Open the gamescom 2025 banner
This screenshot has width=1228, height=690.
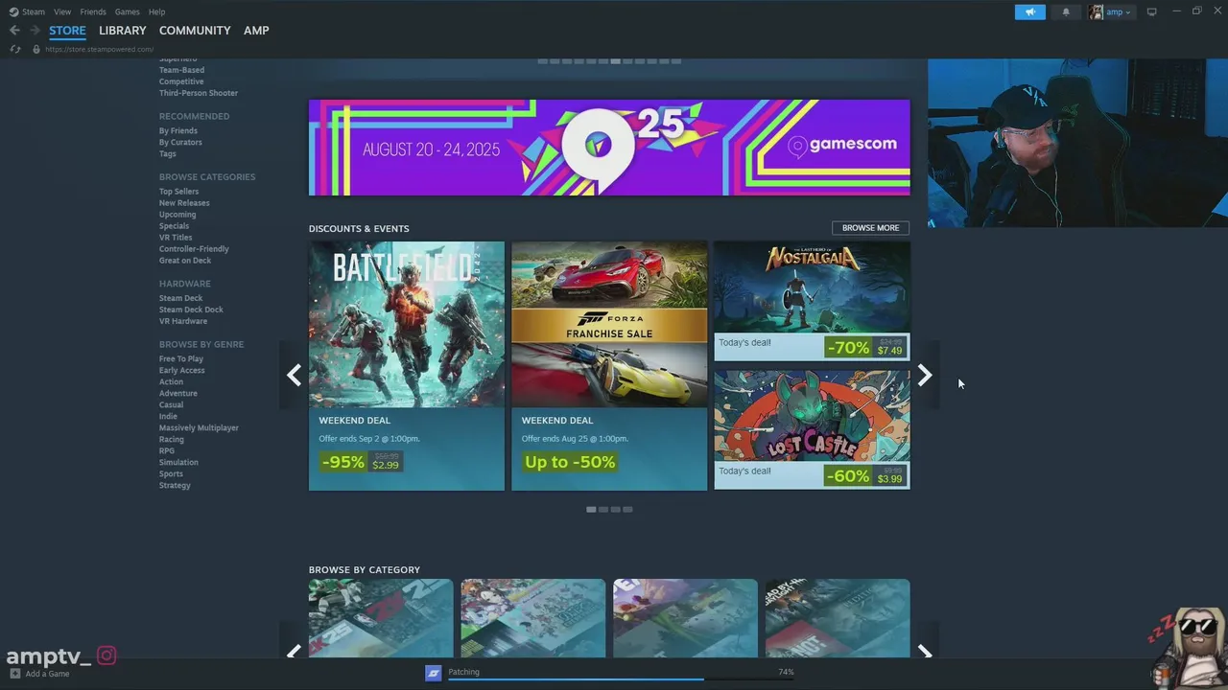pos(609,148)
